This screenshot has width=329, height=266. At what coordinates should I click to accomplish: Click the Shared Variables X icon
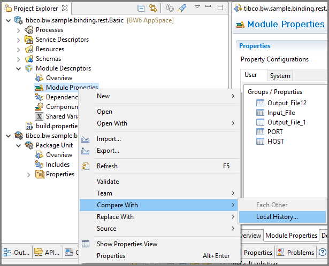point(39,116)
